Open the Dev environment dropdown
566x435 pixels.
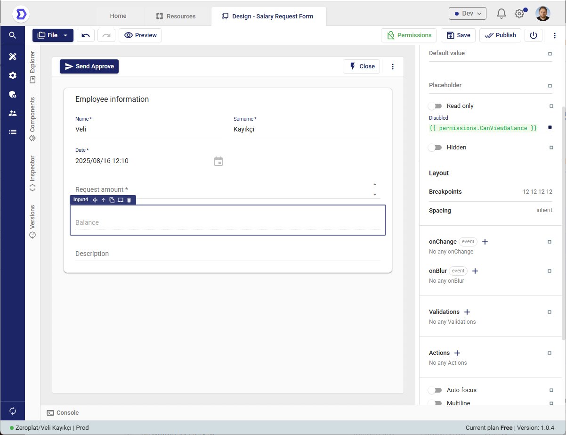point(467,14)
